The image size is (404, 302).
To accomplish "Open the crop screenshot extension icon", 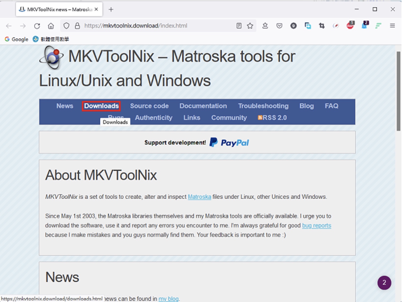I will coord(322,26).
